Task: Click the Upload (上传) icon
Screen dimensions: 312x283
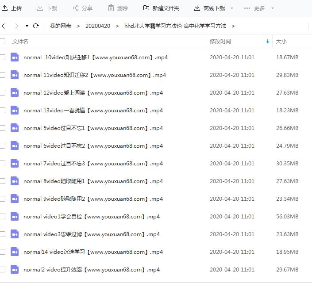Action: pyautogui.click(x=4, y=8)
